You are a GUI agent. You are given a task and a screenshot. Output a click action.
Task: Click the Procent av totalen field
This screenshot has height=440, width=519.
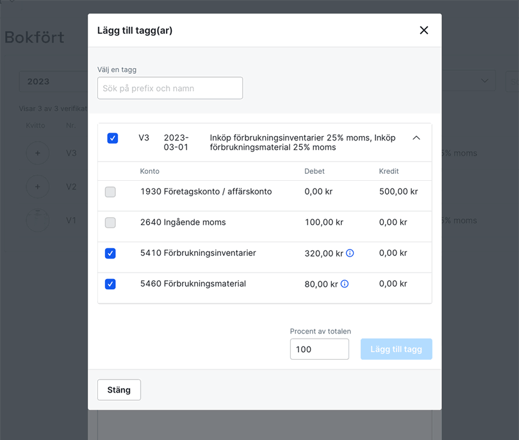(x=319, y=350)
